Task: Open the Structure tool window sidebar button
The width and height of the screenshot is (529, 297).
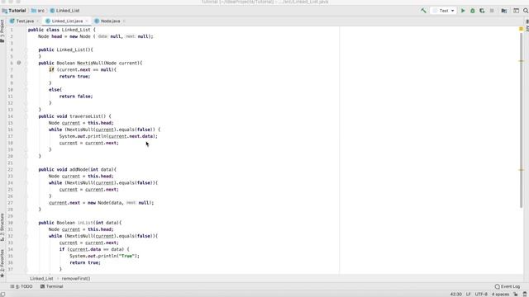Action: 2,228
